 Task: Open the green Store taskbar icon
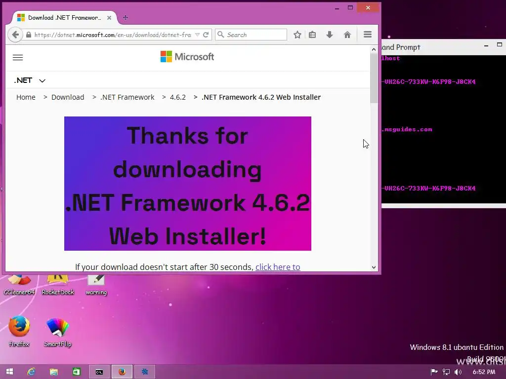(x=77, y=372)
